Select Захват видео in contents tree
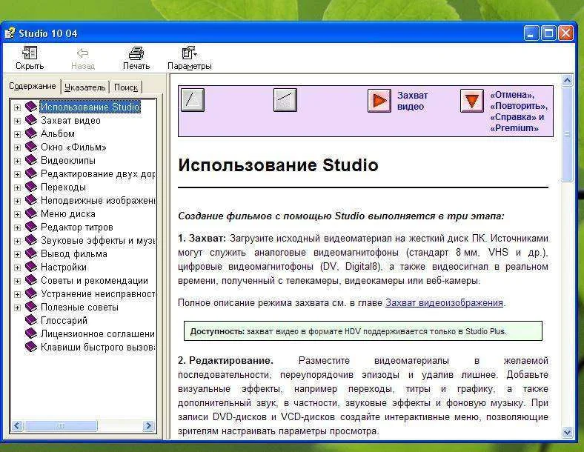The width and height of the screenshot is (584, 452). click(70, 120)
